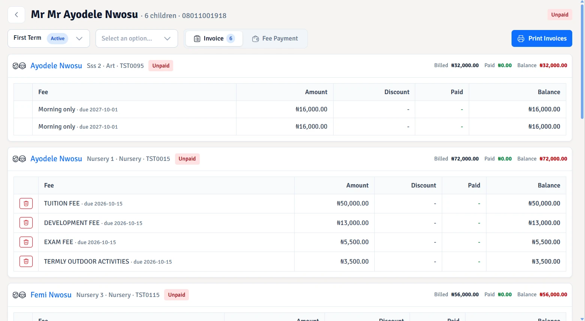Open Ayodele Nwosu Nursery 1 student link
The image size is (585, 321).
click(x=56, y=159)
